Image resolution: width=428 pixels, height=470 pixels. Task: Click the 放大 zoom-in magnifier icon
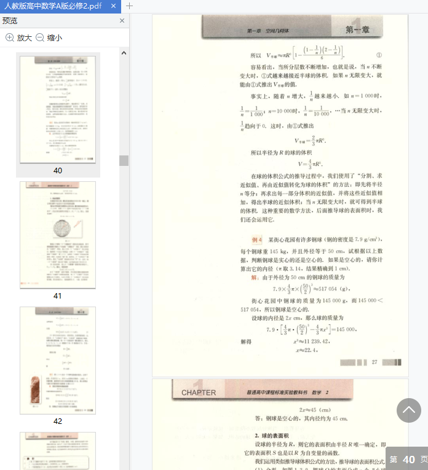tap(10, 37)
